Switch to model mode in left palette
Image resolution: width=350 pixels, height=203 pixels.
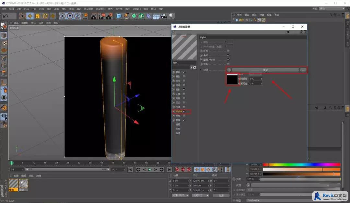pos(4,35)
